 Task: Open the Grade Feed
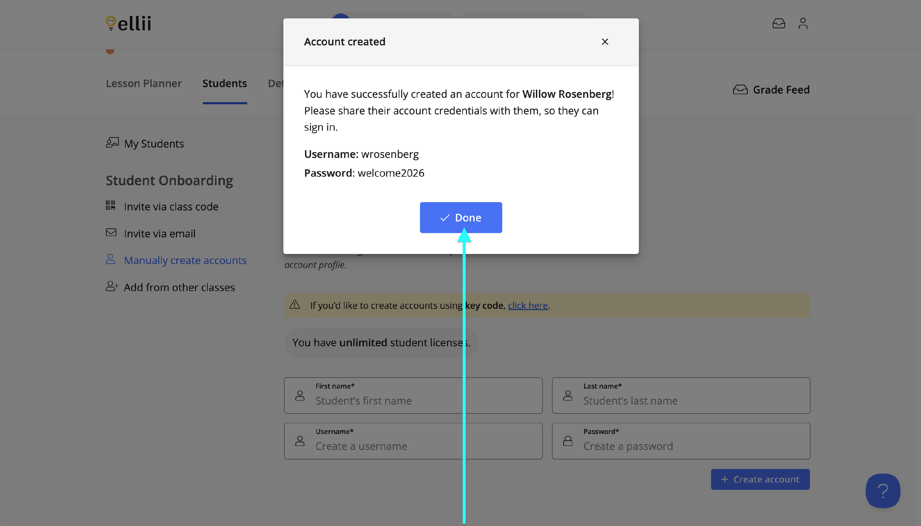(x=771, y=90)
